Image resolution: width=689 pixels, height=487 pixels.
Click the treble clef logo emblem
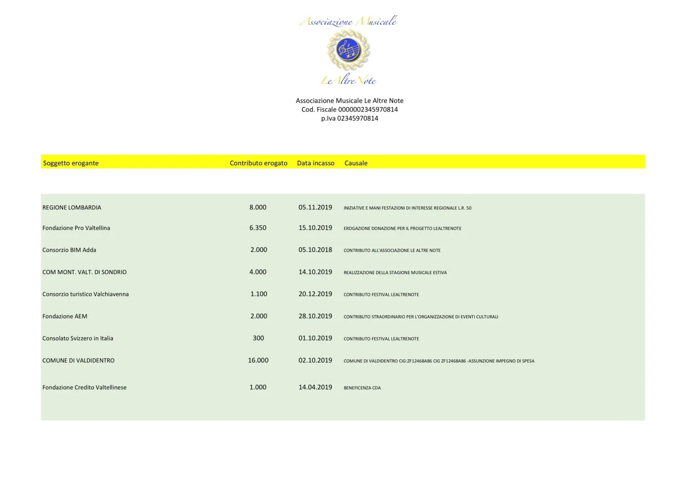click(x=348, y=50)
